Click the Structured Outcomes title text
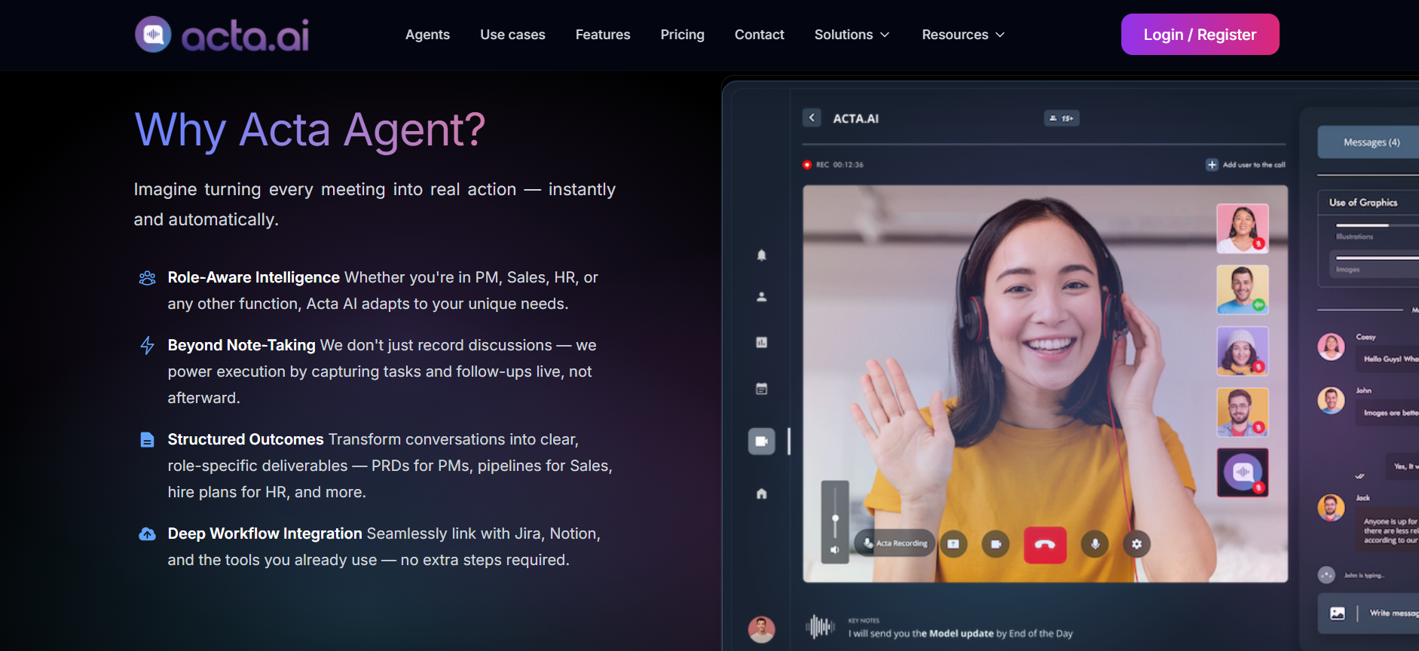1419x651 pixels. pos(246,440)
